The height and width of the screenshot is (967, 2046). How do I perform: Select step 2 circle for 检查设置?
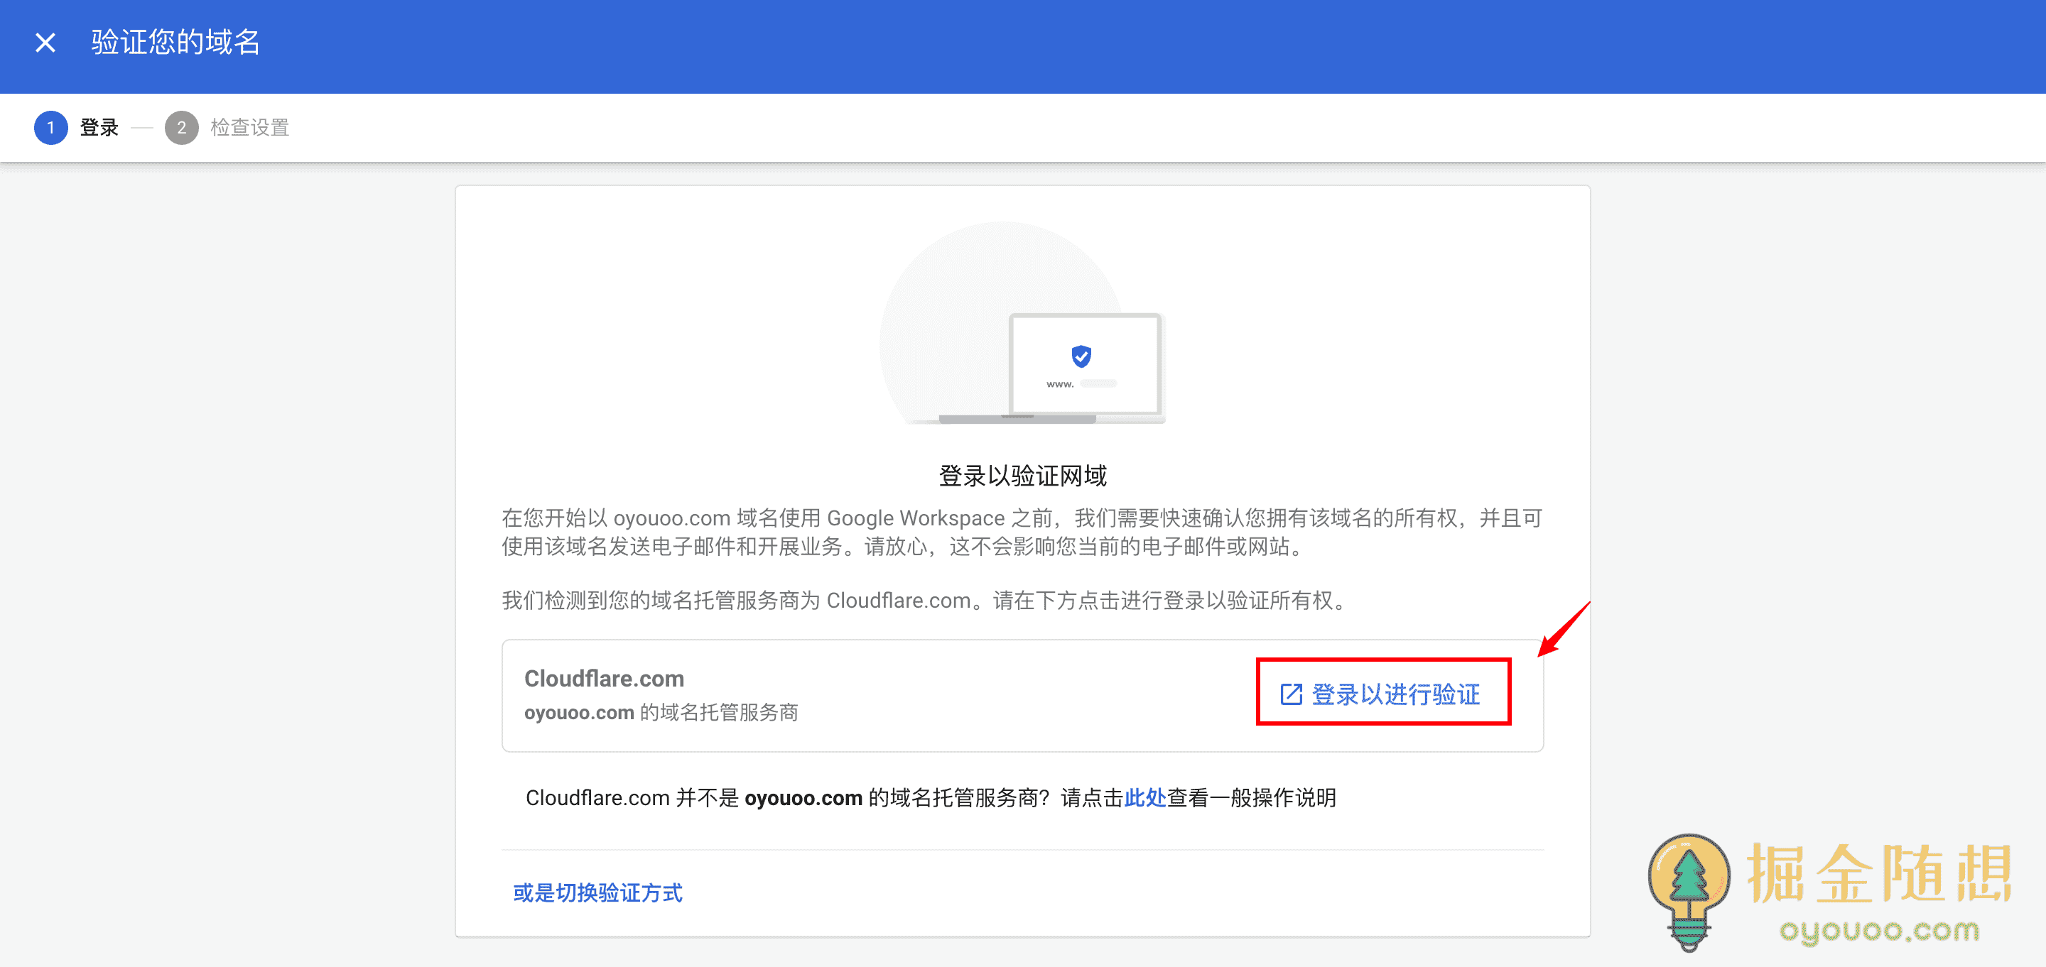click(181, 128)
